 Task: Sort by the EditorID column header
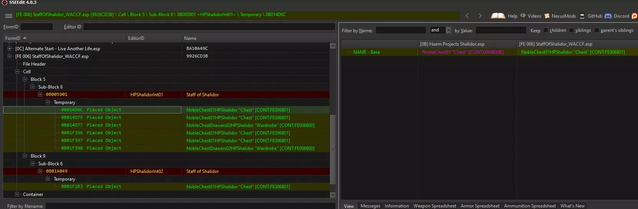coord(154,38)
